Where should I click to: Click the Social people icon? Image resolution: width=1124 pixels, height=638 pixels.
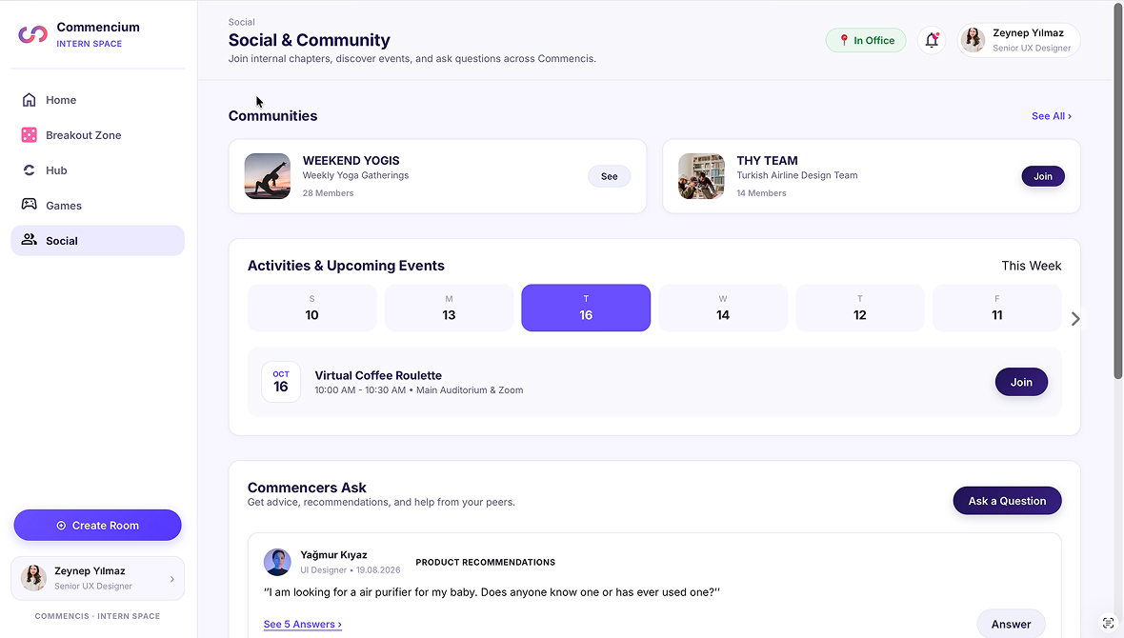[29, 239]
